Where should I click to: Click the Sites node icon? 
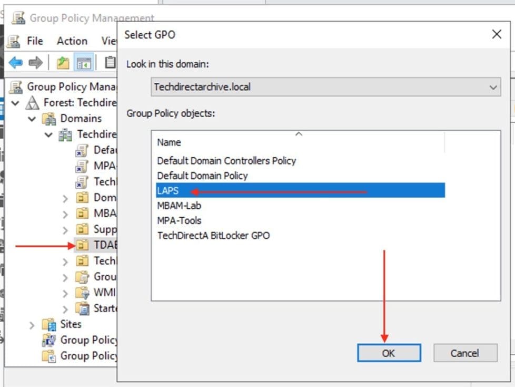[x=49, y=324]
